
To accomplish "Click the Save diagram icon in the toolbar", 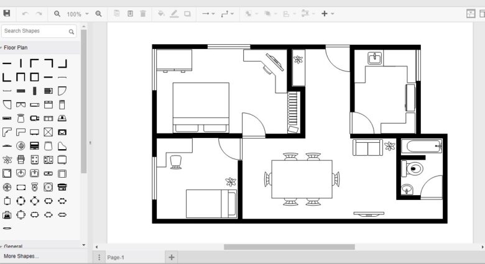I will point(7,13).
